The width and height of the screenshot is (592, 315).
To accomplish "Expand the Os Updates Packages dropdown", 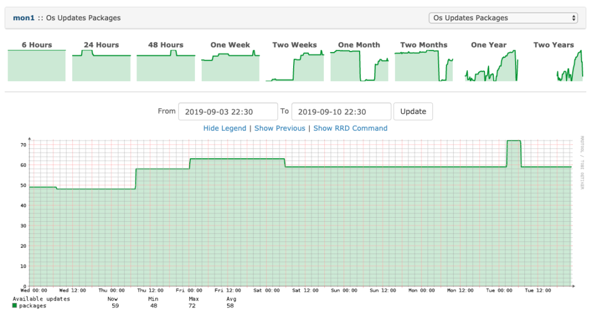I will [504, 18].
